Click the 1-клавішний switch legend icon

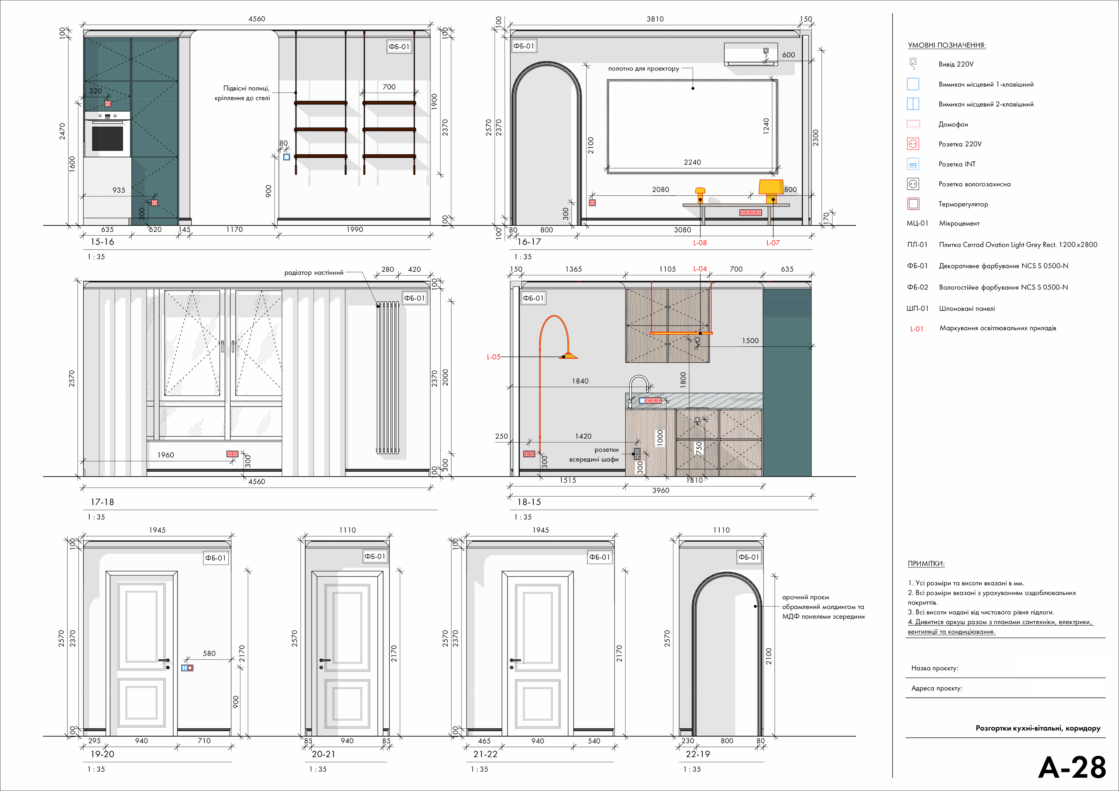[x=913, y=84]
